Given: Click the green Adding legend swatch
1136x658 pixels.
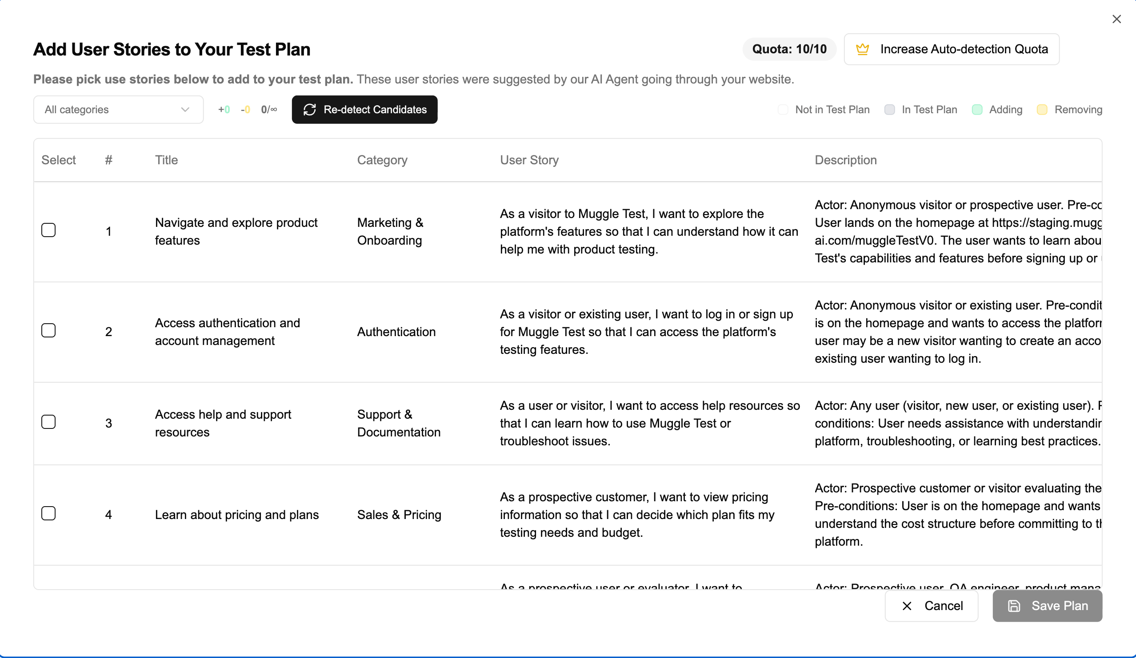Looking at the screenshot, I should coord(977,109).
